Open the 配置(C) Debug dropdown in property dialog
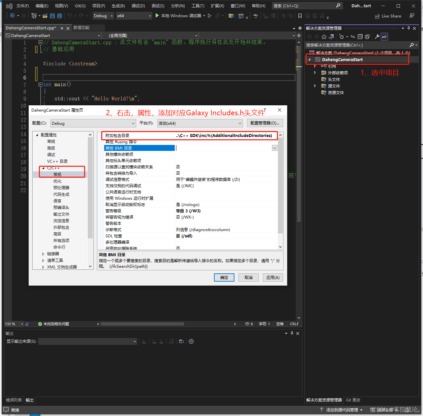Viewport: 423px width, 416px height. 93,123
